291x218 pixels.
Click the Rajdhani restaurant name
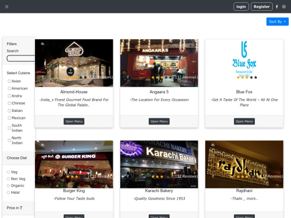(x=244, y=191)
